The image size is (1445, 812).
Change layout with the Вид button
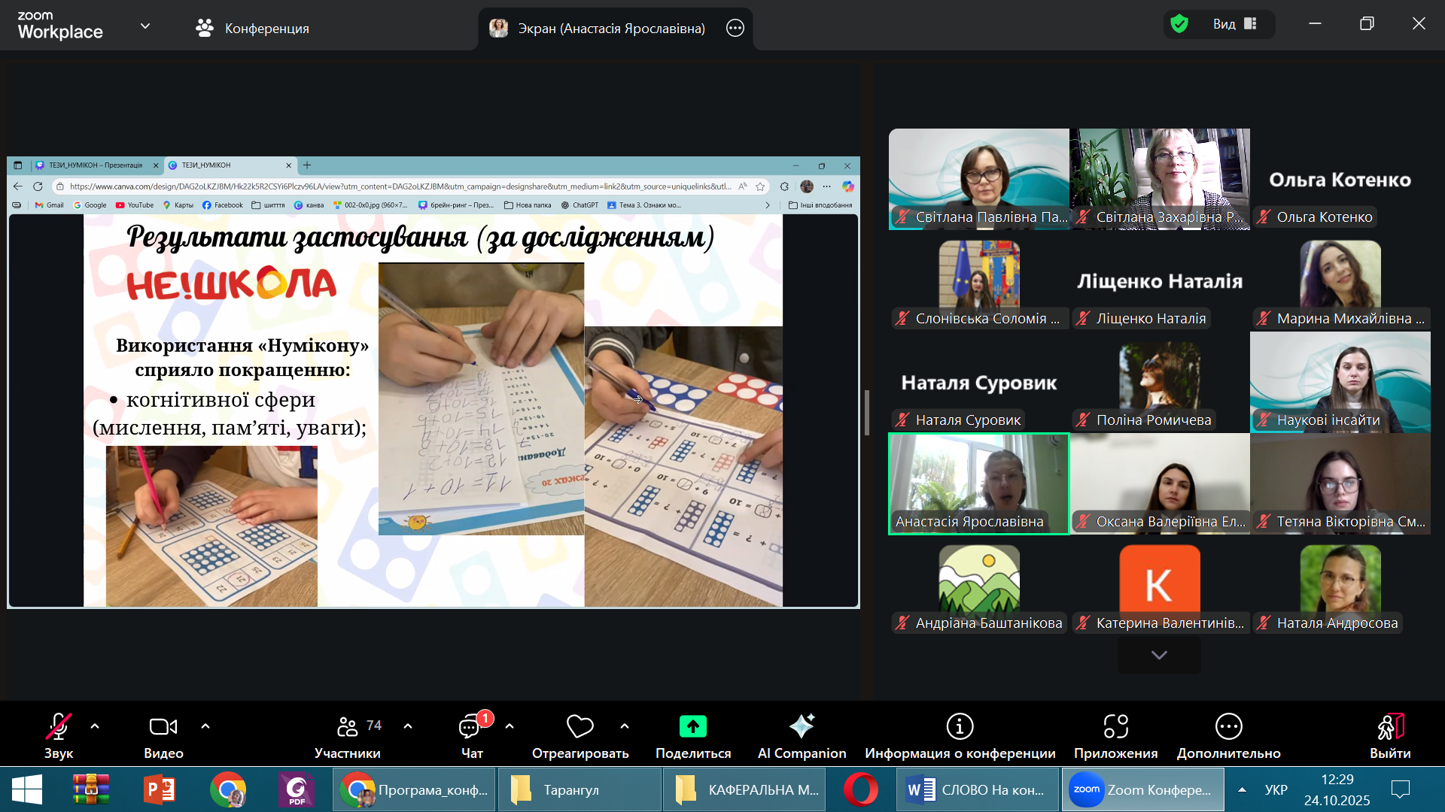[x=1235, y=24]
